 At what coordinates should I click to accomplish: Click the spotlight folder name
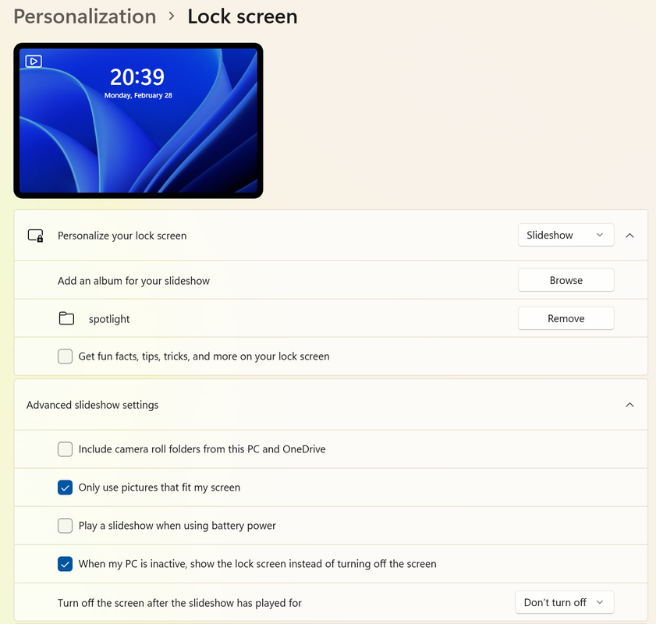pyautogui.click(x=109, y=319)
